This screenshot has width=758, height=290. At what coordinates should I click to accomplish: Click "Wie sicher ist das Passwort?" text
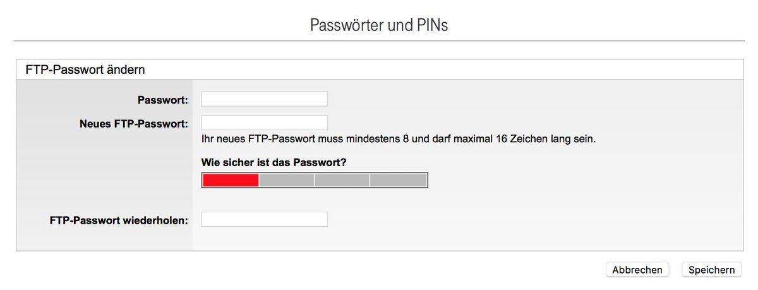point(274,162)
